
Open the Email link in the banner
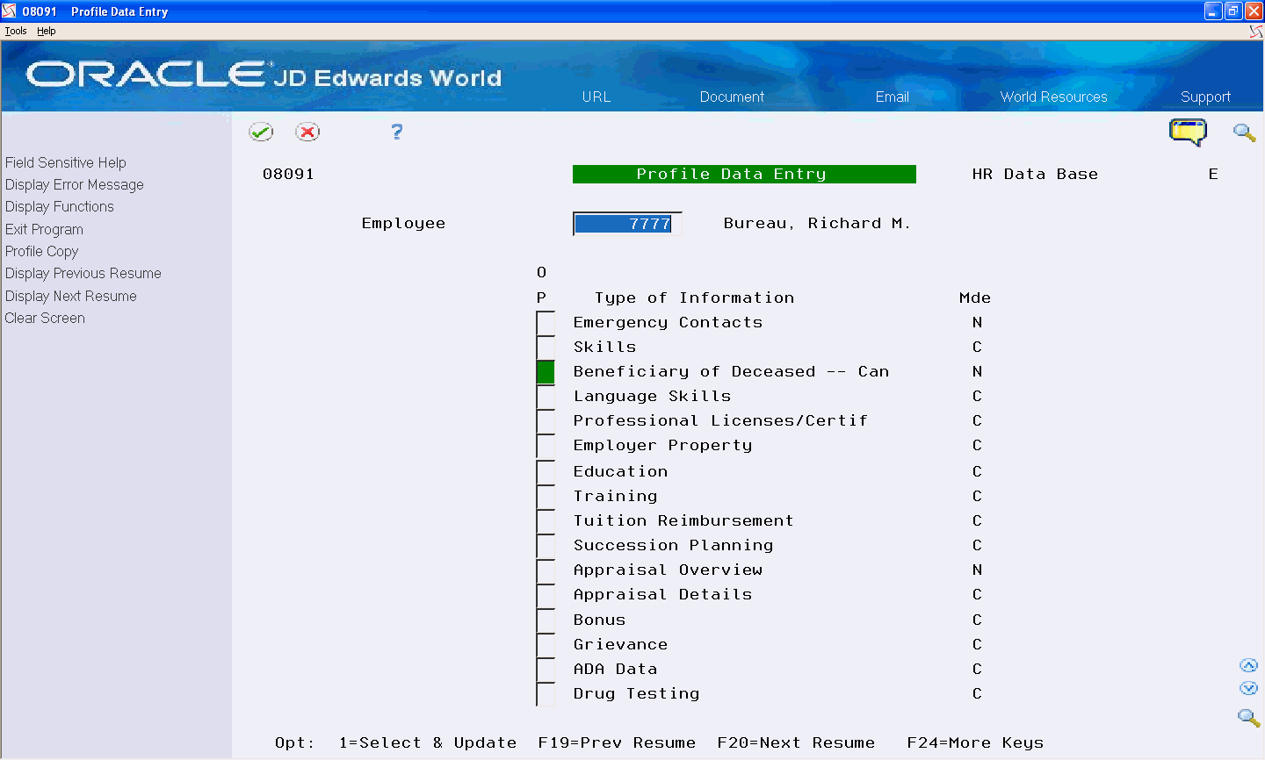pyautogui.click(x=892, y=97)
